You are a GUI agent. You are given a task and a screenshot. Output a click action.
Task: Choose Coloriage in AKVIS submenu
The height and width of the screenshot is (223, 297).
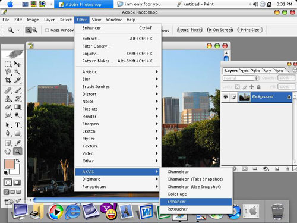click(x=196, y=194)
